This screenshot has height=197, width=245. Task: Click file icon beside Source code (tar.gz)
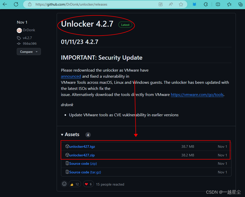pos(67,172)
